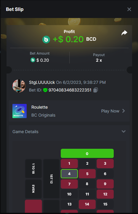The width and height of the screenshot is (138, 214).
Task: Click the Play Now chevron arrow
Action: 123,111
